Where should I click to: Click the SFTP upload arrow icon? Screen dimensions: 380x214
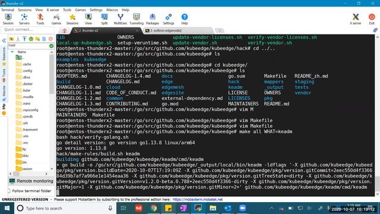(x=24, y=39)
